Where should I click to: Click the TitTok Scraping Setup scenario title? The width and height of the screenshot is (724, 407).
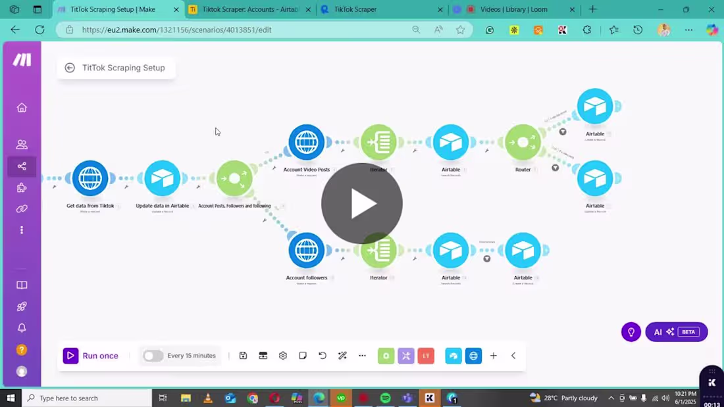(123, 68)
